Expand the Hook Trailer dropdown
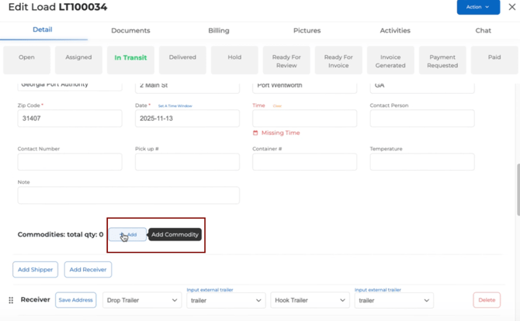This screenshot has width=520, height=321. 308,300
